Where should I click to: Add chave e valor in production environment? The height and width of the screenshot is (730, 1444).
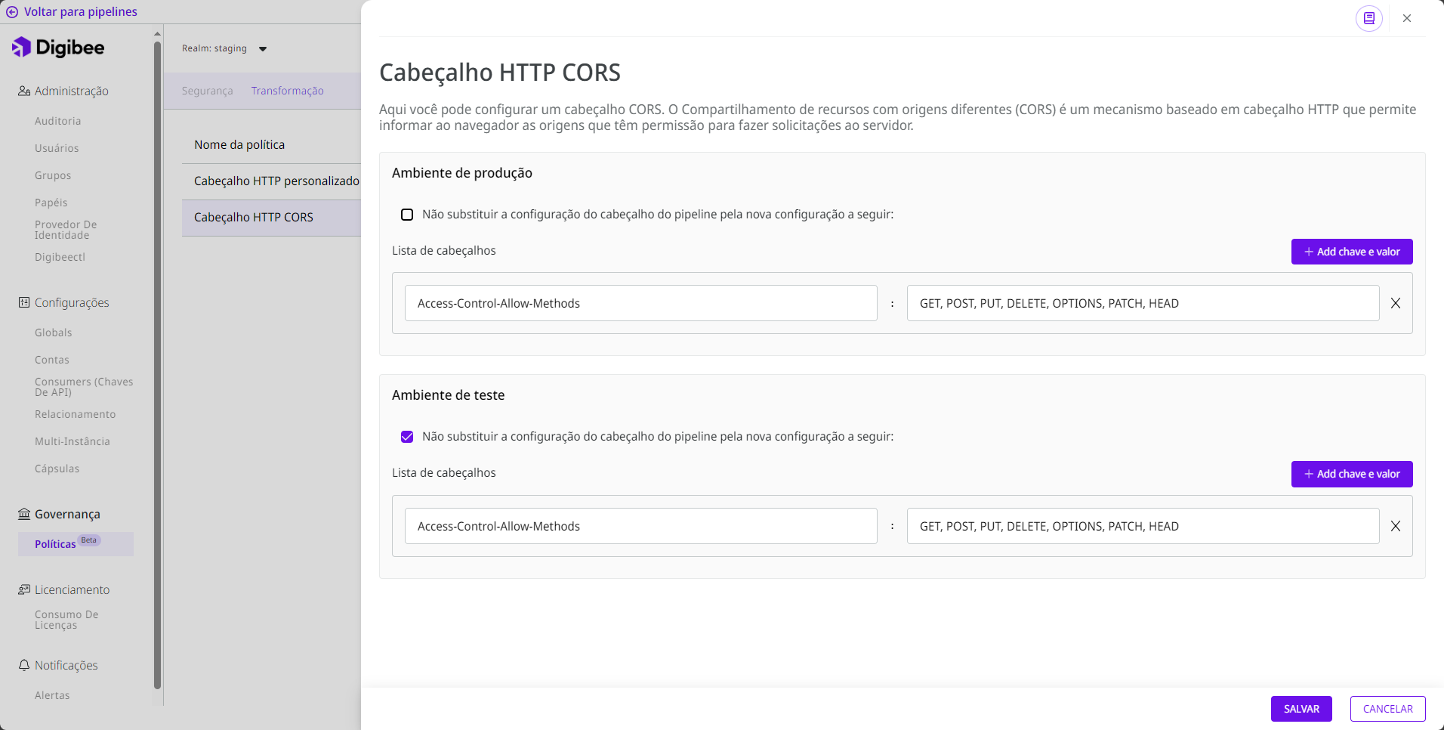tap(1351, 252)
